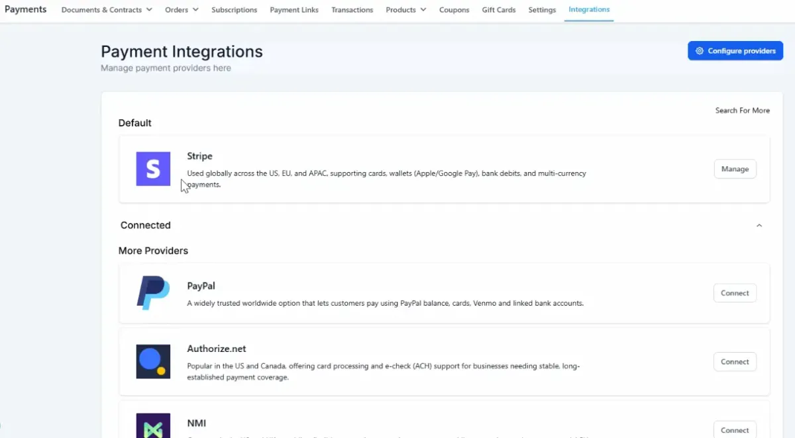Open the Payment Links tab
This screenshot has height=438, width=795.
tap(294, 10)
